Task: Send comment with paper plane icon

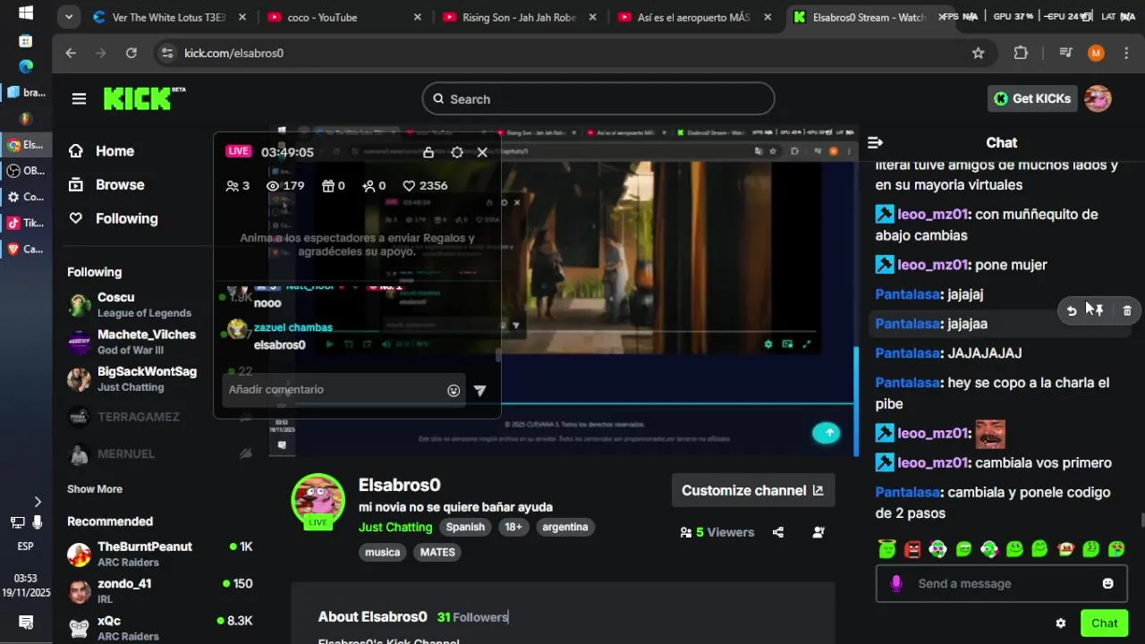Action: [480, 390]
